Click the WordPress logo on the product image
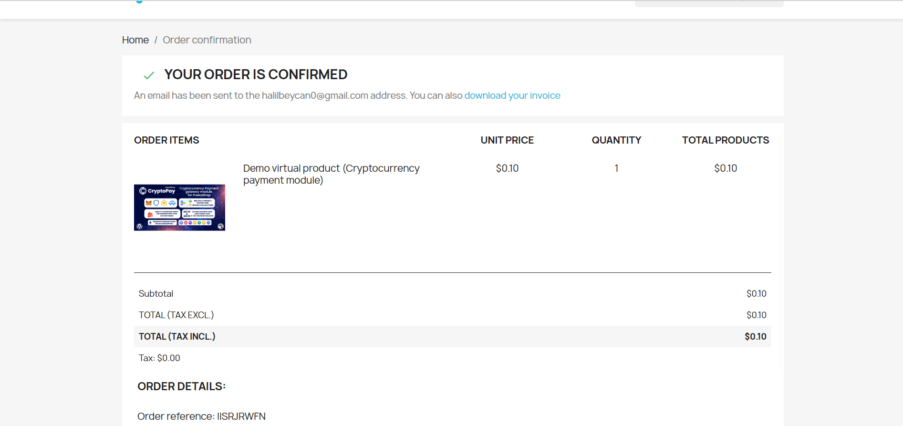Screen dimensions: 903x426 point(139,226)
